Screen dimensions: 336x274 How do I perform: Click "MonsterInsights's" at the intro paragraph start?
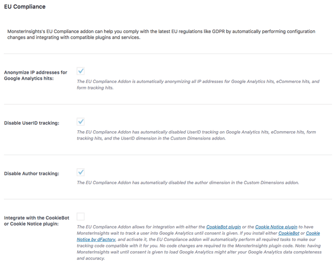tap(27, 31)
